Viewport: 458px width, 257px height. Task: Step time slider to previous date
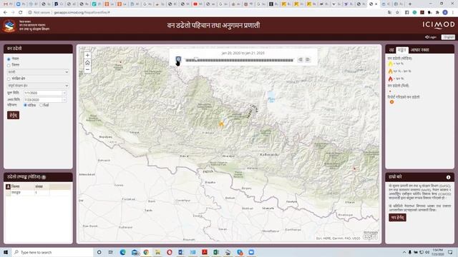point(301,60)
